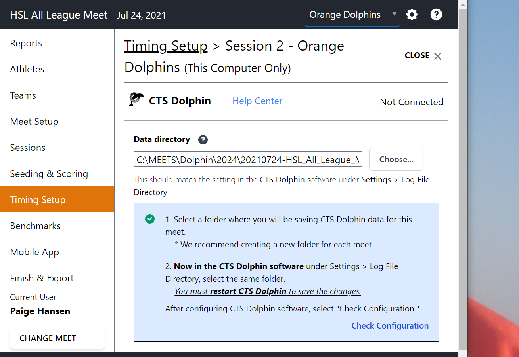Click 'We recommend creating a new folder' note
The height and width of the screenshot is (357, 519).
click(x=274, y=245)
